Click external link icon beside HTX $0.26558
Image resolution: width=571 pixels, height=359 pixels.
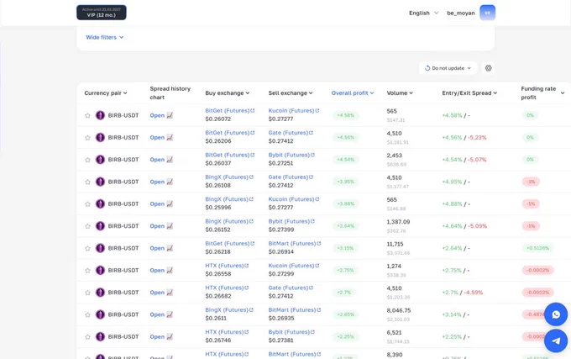247,266
